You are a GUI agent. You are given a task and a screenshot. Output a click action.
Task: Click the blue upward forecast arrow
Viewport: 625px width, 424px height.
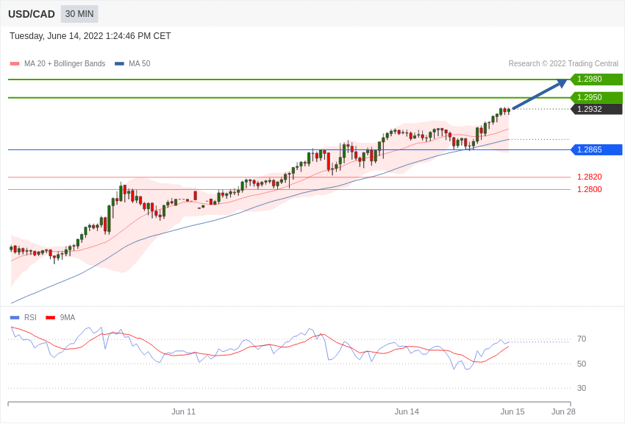[x=539, y=94]
